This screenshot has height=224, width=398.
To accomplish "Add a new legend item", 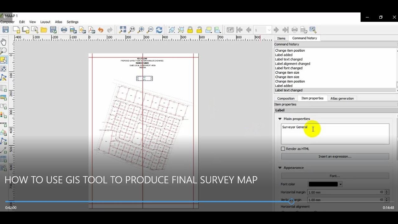I will [x=3, y=115].
